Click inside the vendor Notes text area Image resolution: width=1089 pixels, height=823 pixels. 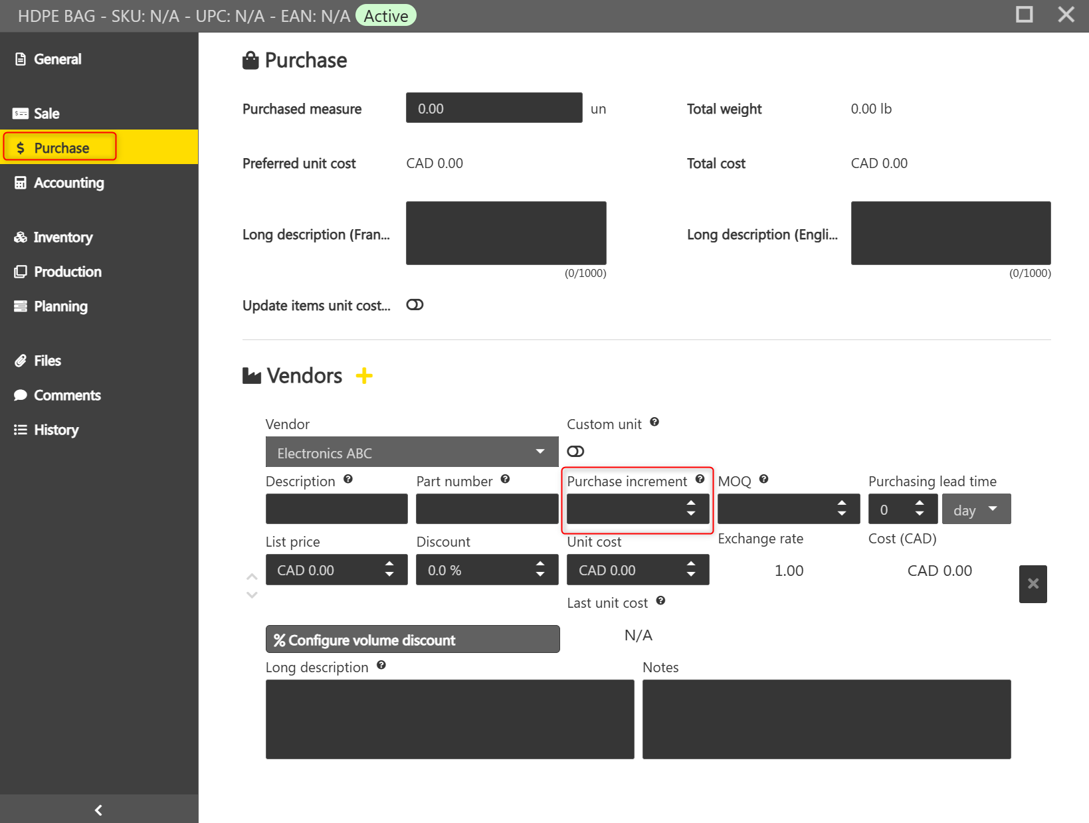(x=826, y=719)
